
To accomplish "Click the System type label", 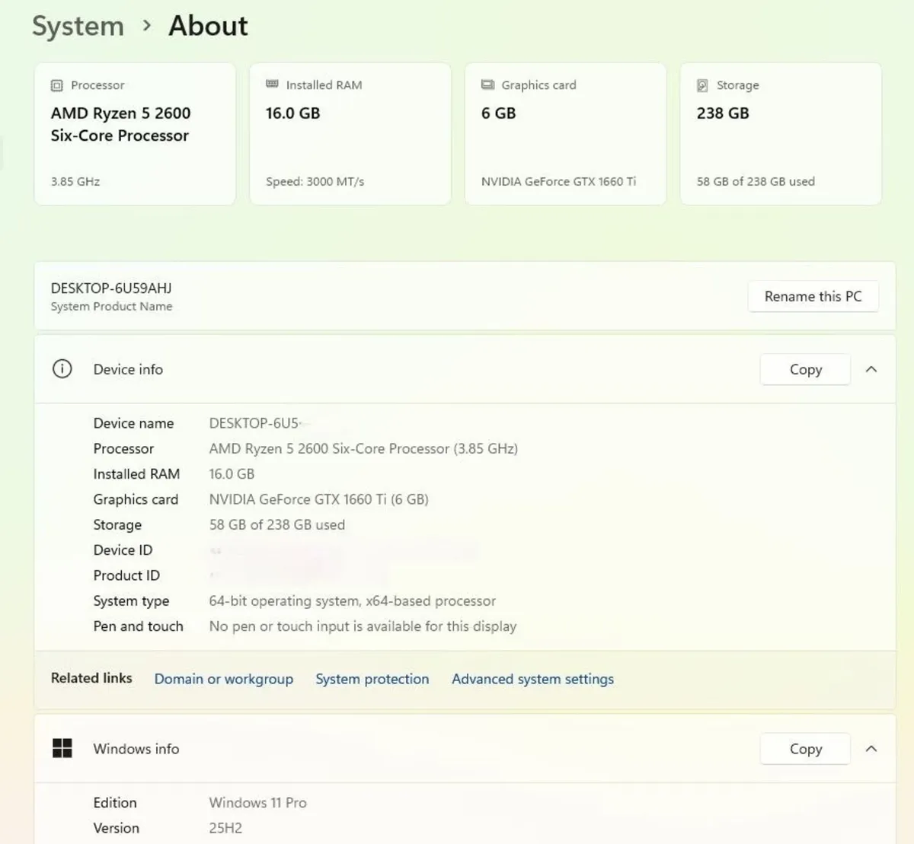I will (131, 600).
